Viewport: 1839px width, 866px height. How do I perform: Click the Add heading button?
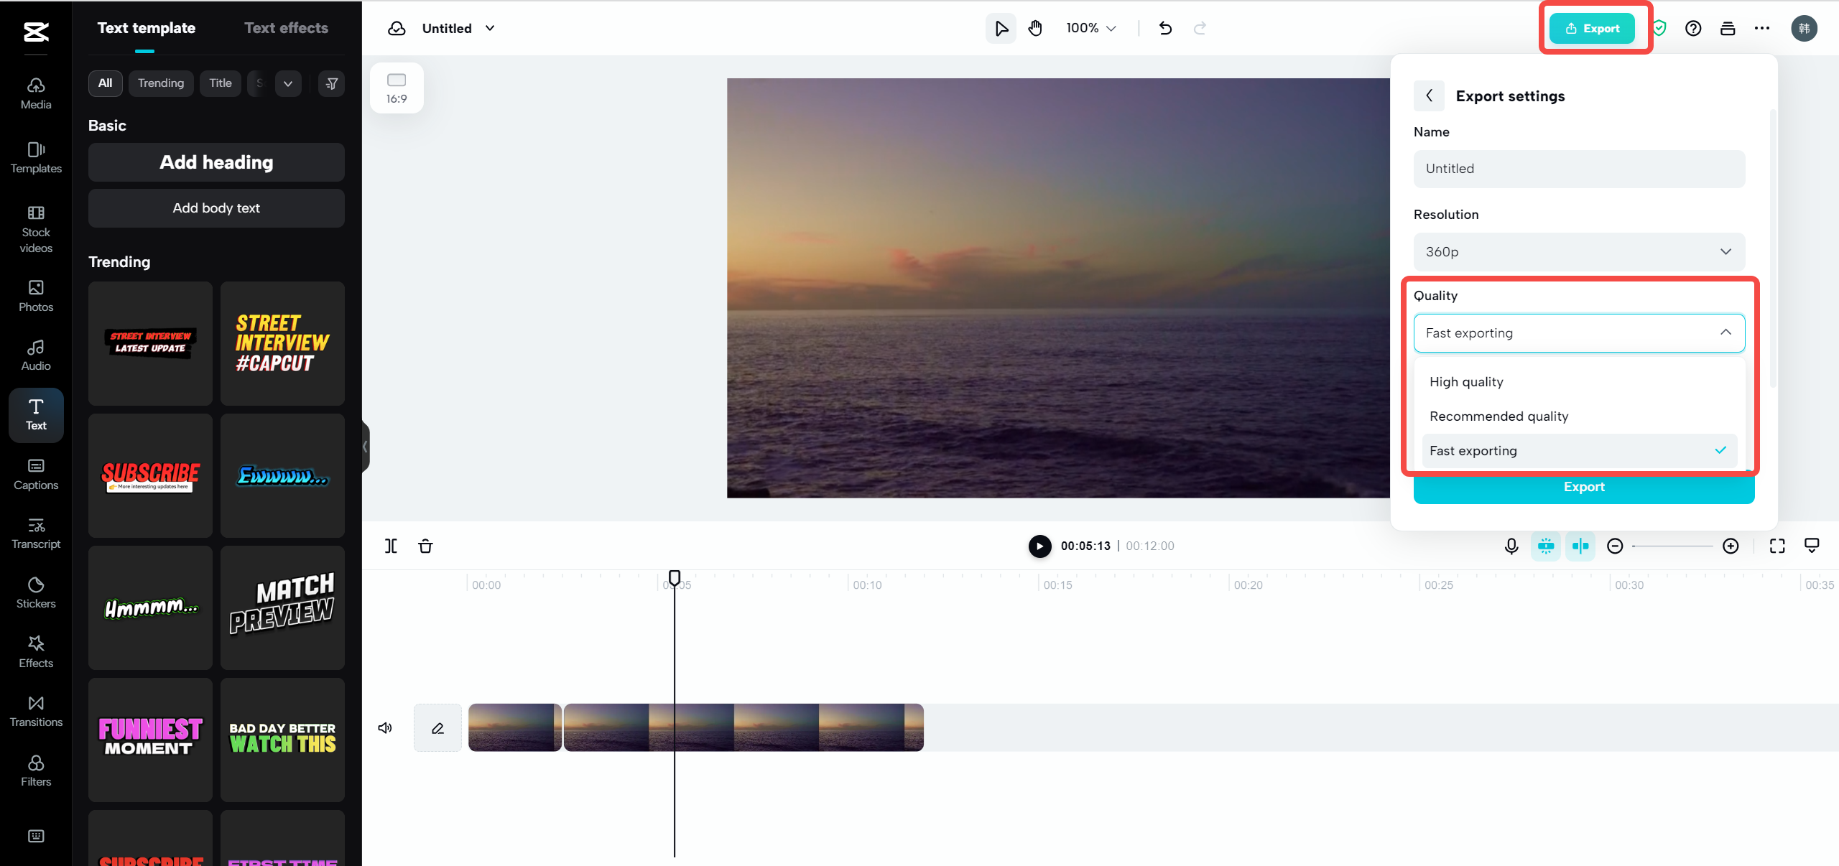click(x=216, y=162)
